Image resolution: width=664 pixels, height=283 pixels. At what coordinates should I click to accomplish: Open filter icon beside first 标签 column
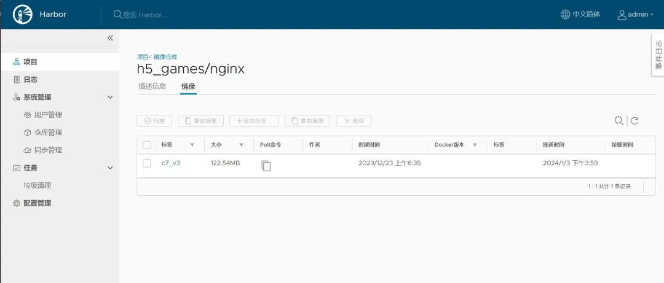[192, 145]
